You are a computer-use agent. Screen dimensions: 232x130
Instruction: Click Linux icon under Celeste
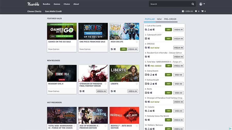[x=148, y=111]
